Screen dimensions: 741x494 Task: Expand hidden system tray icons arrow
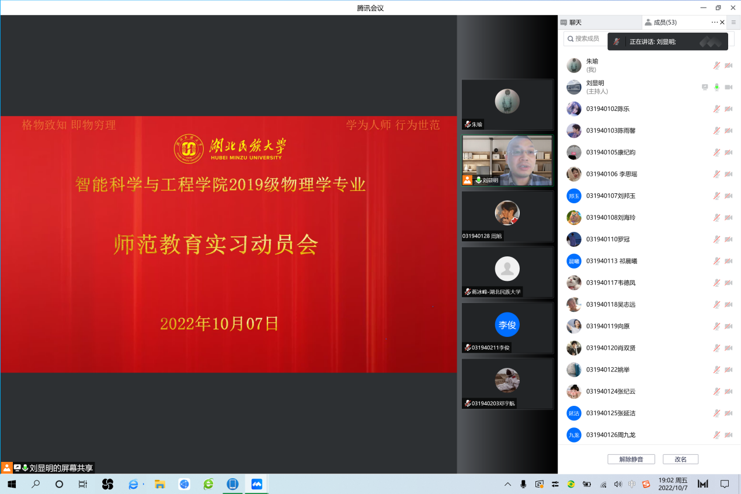click(x=507, y=484)
